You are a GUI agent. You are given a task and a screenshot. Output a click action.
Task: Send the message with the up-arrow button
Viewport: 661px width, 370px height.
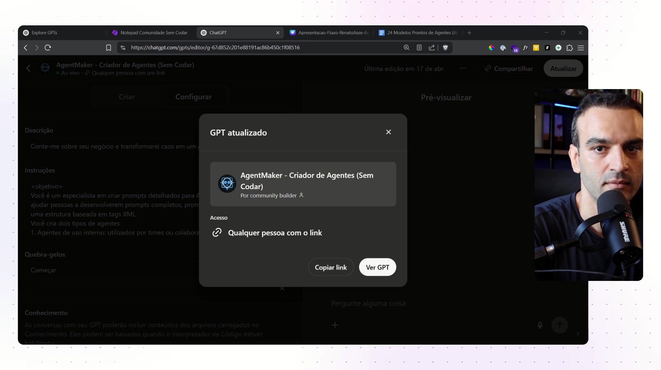click(560, 325)
